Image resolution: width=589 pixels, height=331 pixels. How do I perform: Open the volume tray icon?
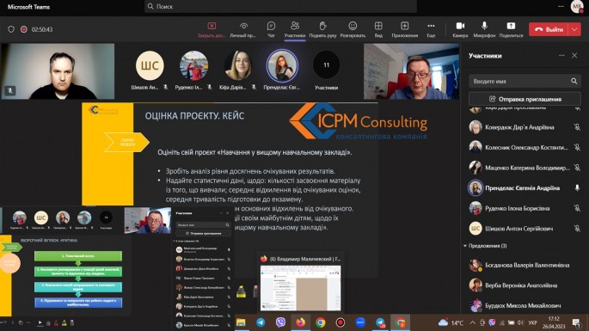coord(520,322)
